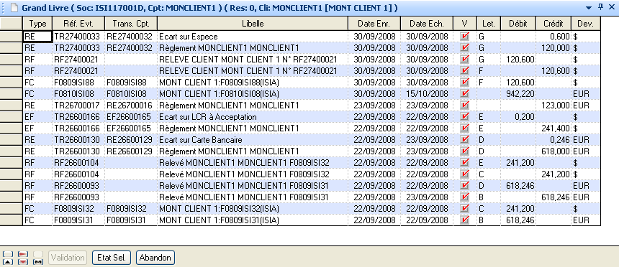Toggle the pin icon in panel header

pyautogui.click(x=601, y=7)
